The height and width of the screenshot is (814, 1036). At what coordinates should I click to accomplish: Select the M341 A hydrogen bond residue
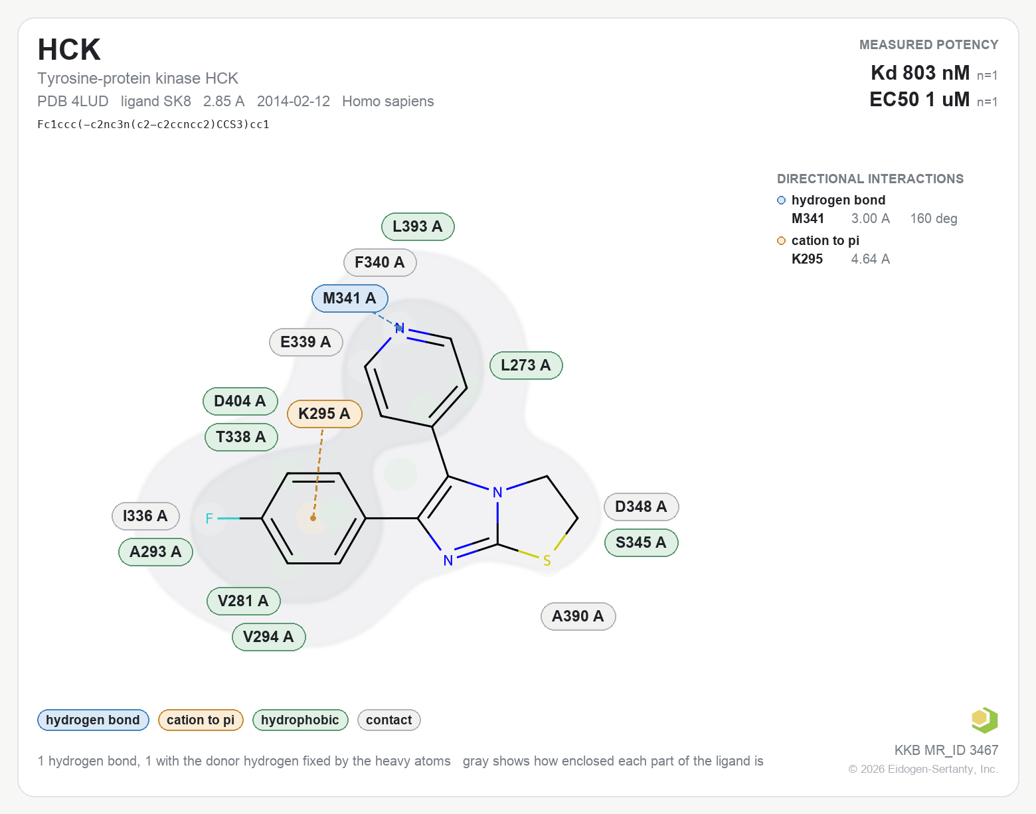pyautogui.click(x=350, y=298)
